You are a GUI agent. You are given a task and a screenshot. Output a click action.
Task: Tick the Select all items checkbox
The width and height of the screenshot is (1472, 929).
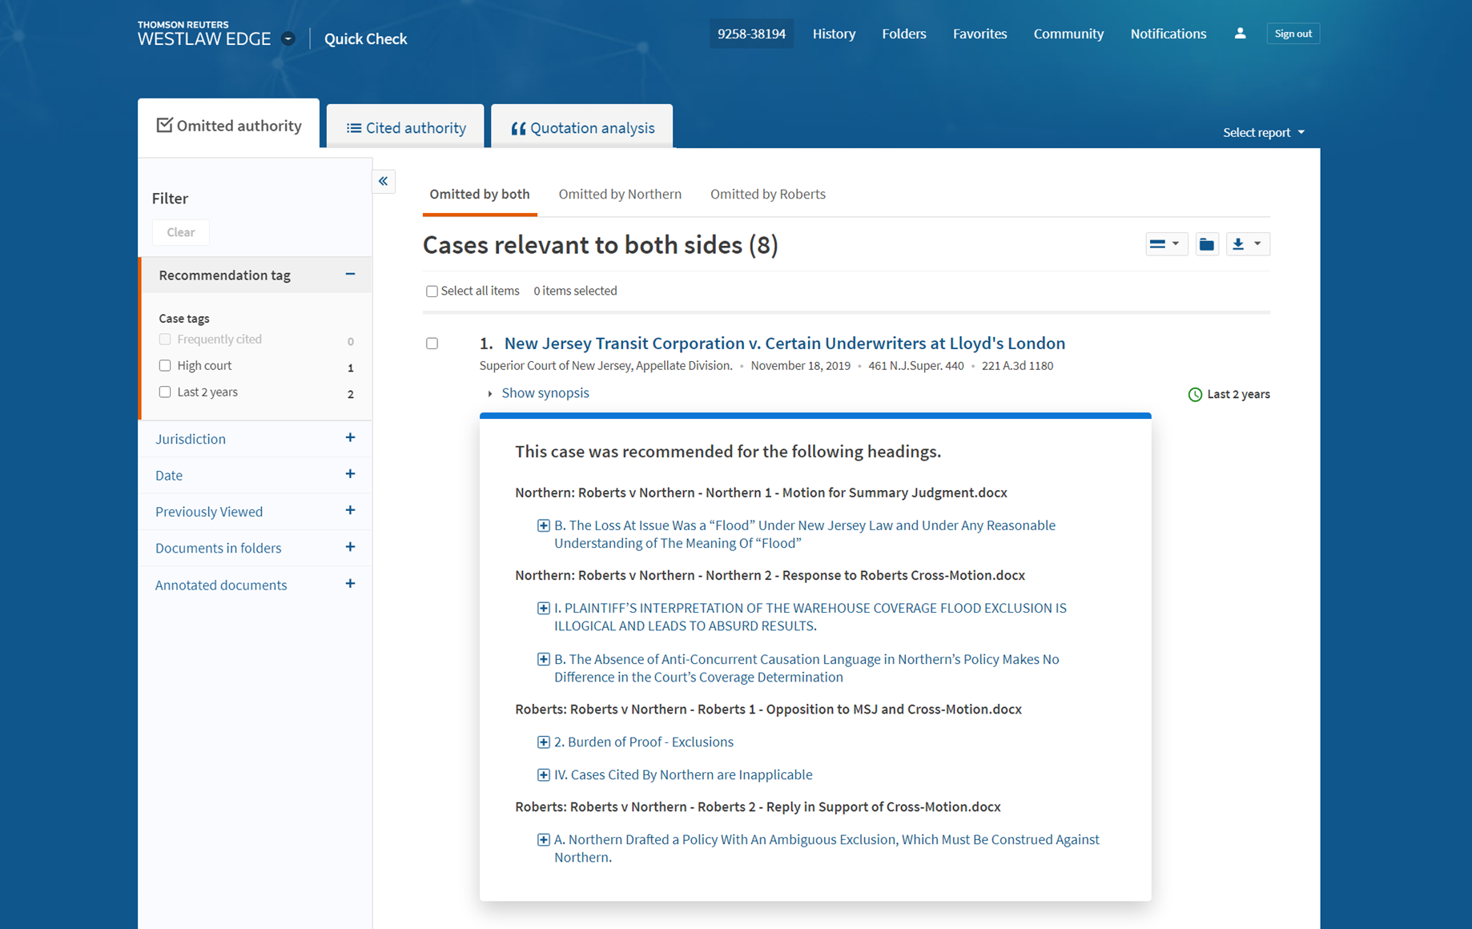click(x=432, y=292)
